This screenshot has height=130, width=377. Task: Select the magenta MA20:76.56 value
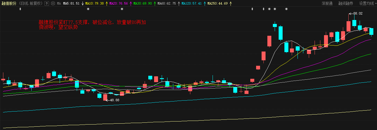118,4
